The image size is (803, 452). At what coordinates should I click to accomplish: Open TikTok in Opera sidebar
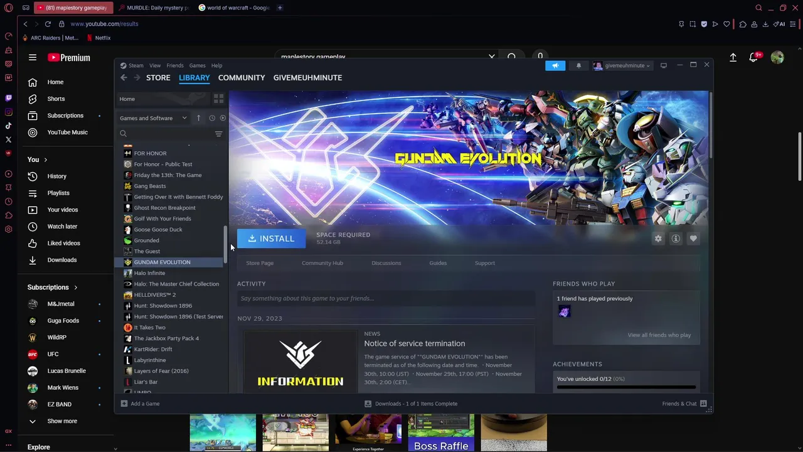click(8, 126)
